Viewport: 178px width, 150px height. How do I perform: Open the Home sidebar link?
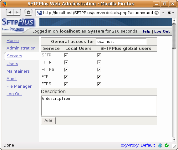(13, 41)
